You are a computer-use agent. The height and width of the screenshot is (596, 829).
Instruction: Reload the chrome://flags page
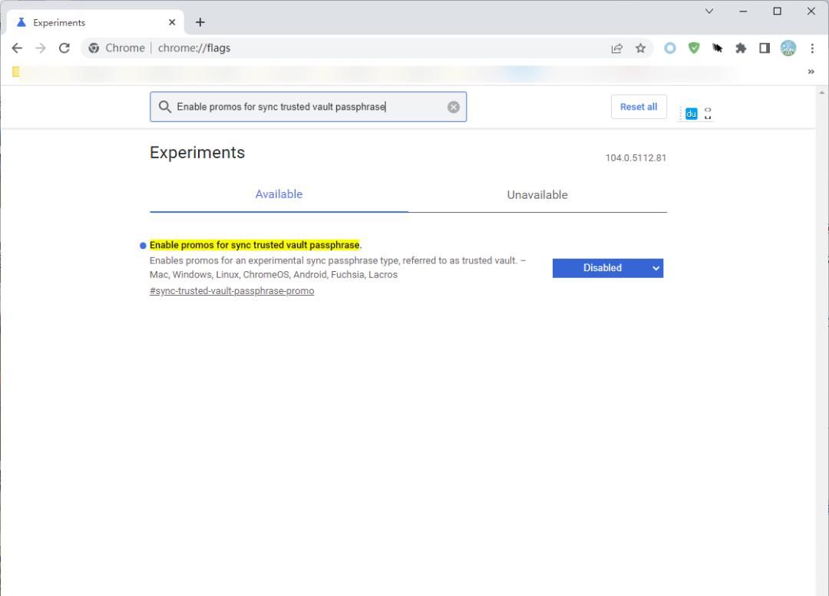(64, 48)
